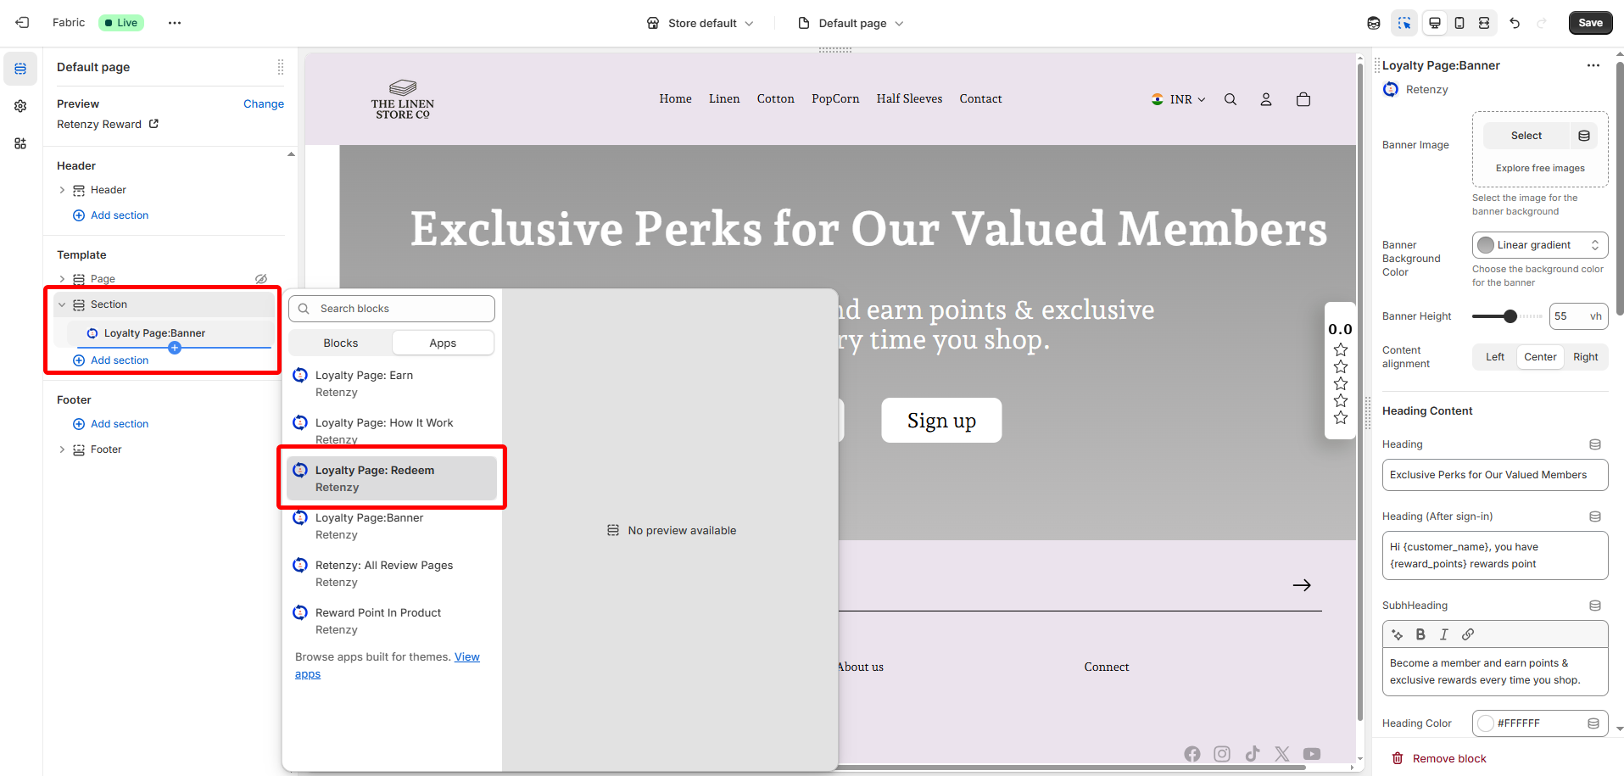Set content alignment to Right

click(x=1585, y=357)
